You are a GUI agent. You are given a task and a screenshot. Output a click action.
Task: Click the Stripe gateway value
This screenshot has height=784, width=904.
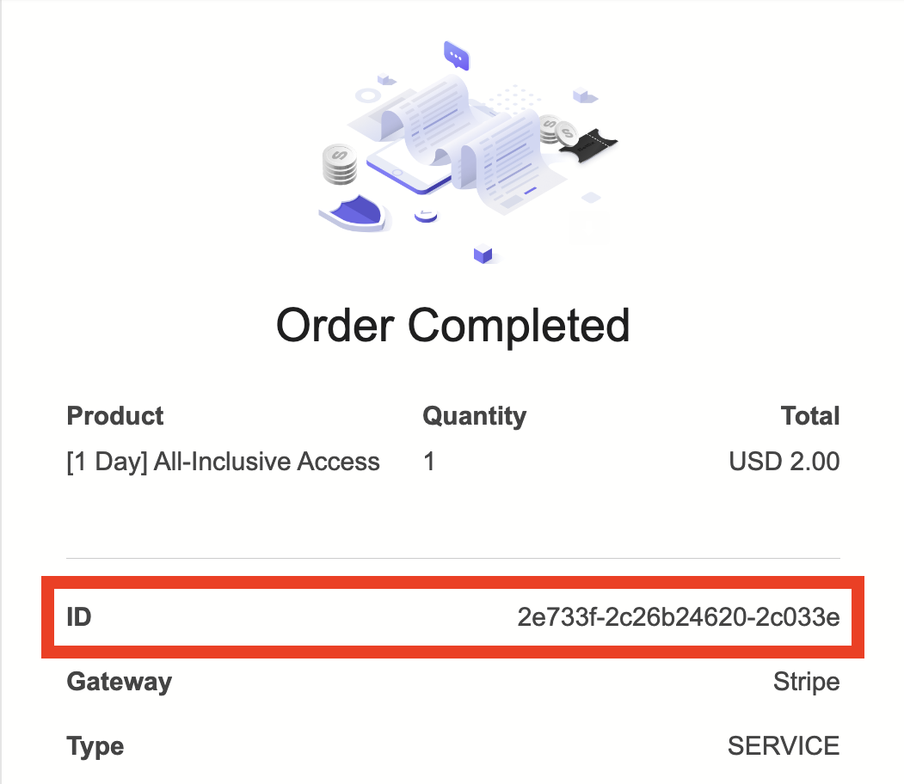806,683
